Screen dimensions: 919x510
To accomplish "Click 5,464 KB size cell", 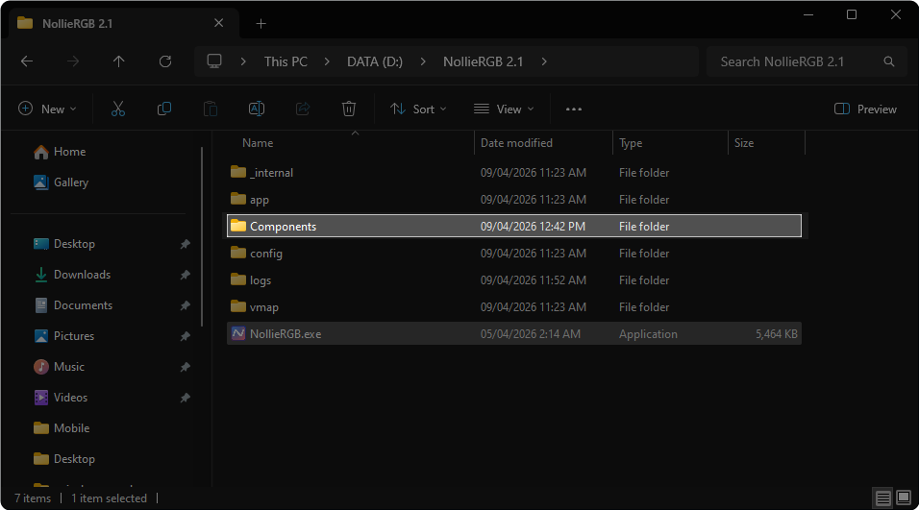I will point(776,333).
